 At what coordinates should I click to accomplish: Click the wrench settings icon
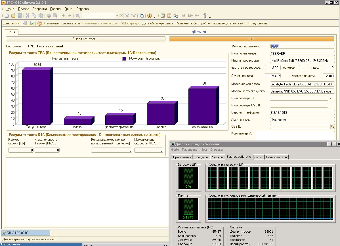point(205,16)
